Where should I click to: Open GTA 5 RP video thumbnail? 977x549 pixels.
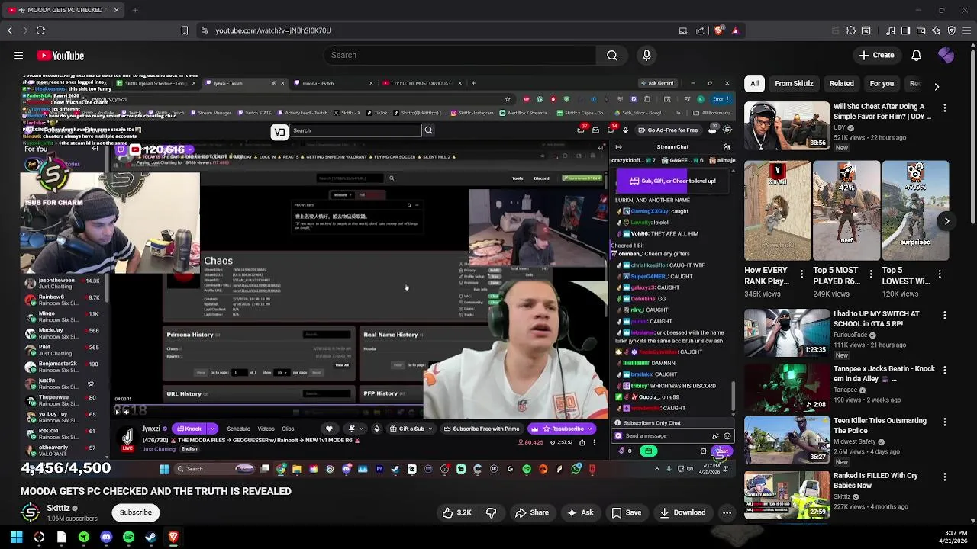(787, 332)
